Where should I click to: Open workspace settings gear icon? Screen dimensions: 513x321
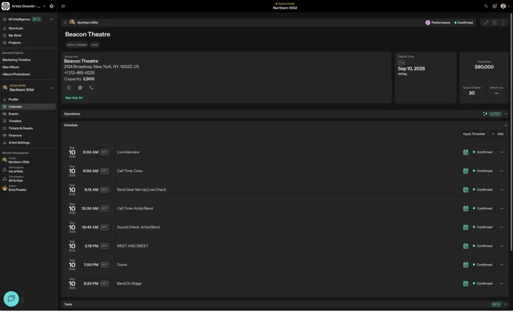click(x=51, y=6)
